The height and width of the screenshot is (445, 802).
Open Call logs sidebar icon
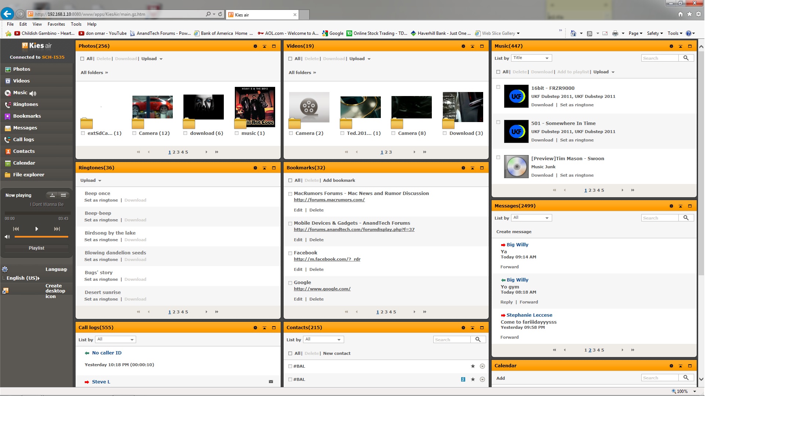[x=8, y=140]
